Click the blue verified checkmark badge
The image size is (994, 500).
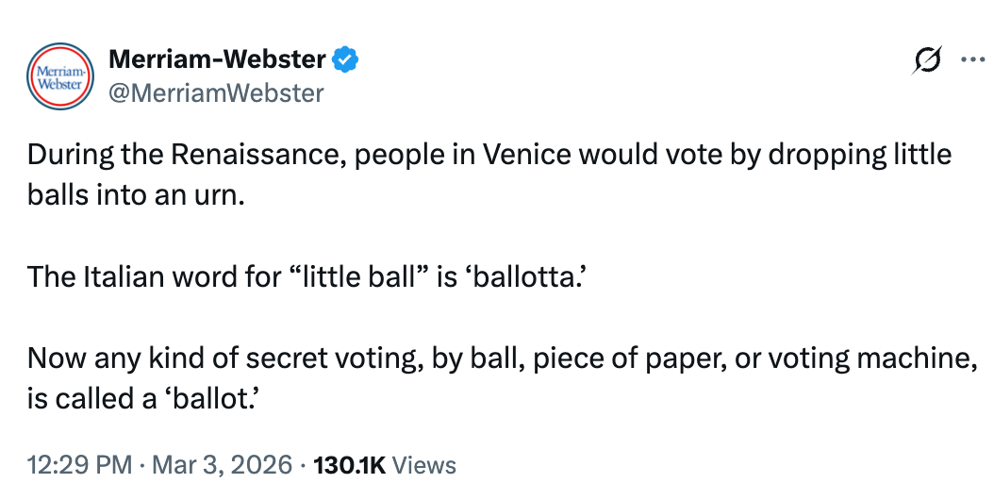(x=346, y=60)
